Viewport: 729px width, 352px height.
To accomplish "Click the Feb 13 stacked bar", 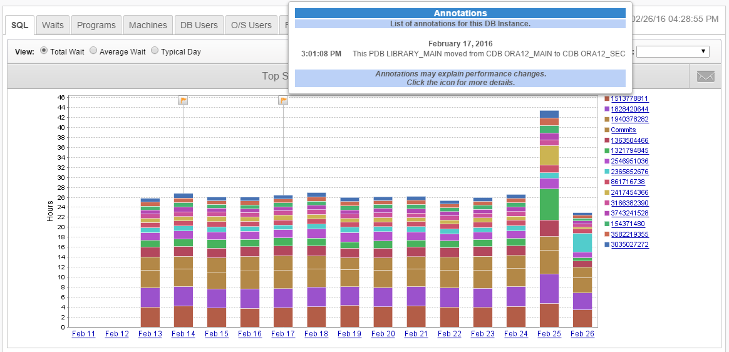I will click(150, 262).
